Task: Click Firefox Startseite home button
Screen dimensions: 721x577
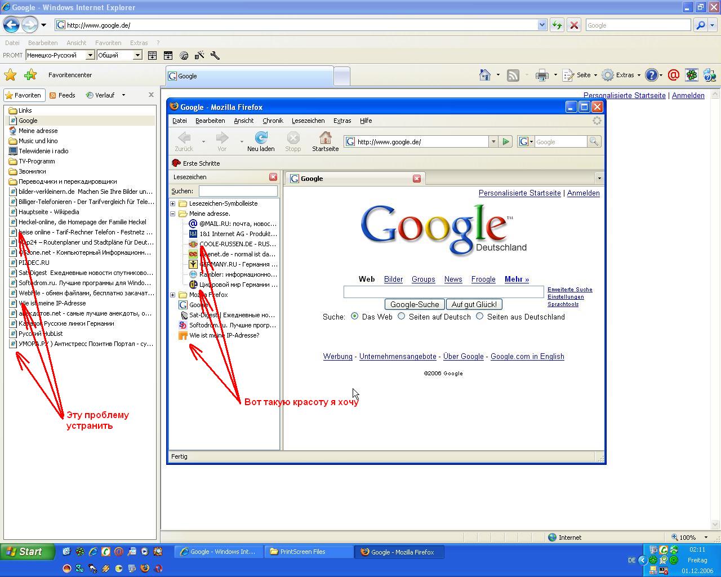Action: 325,141
